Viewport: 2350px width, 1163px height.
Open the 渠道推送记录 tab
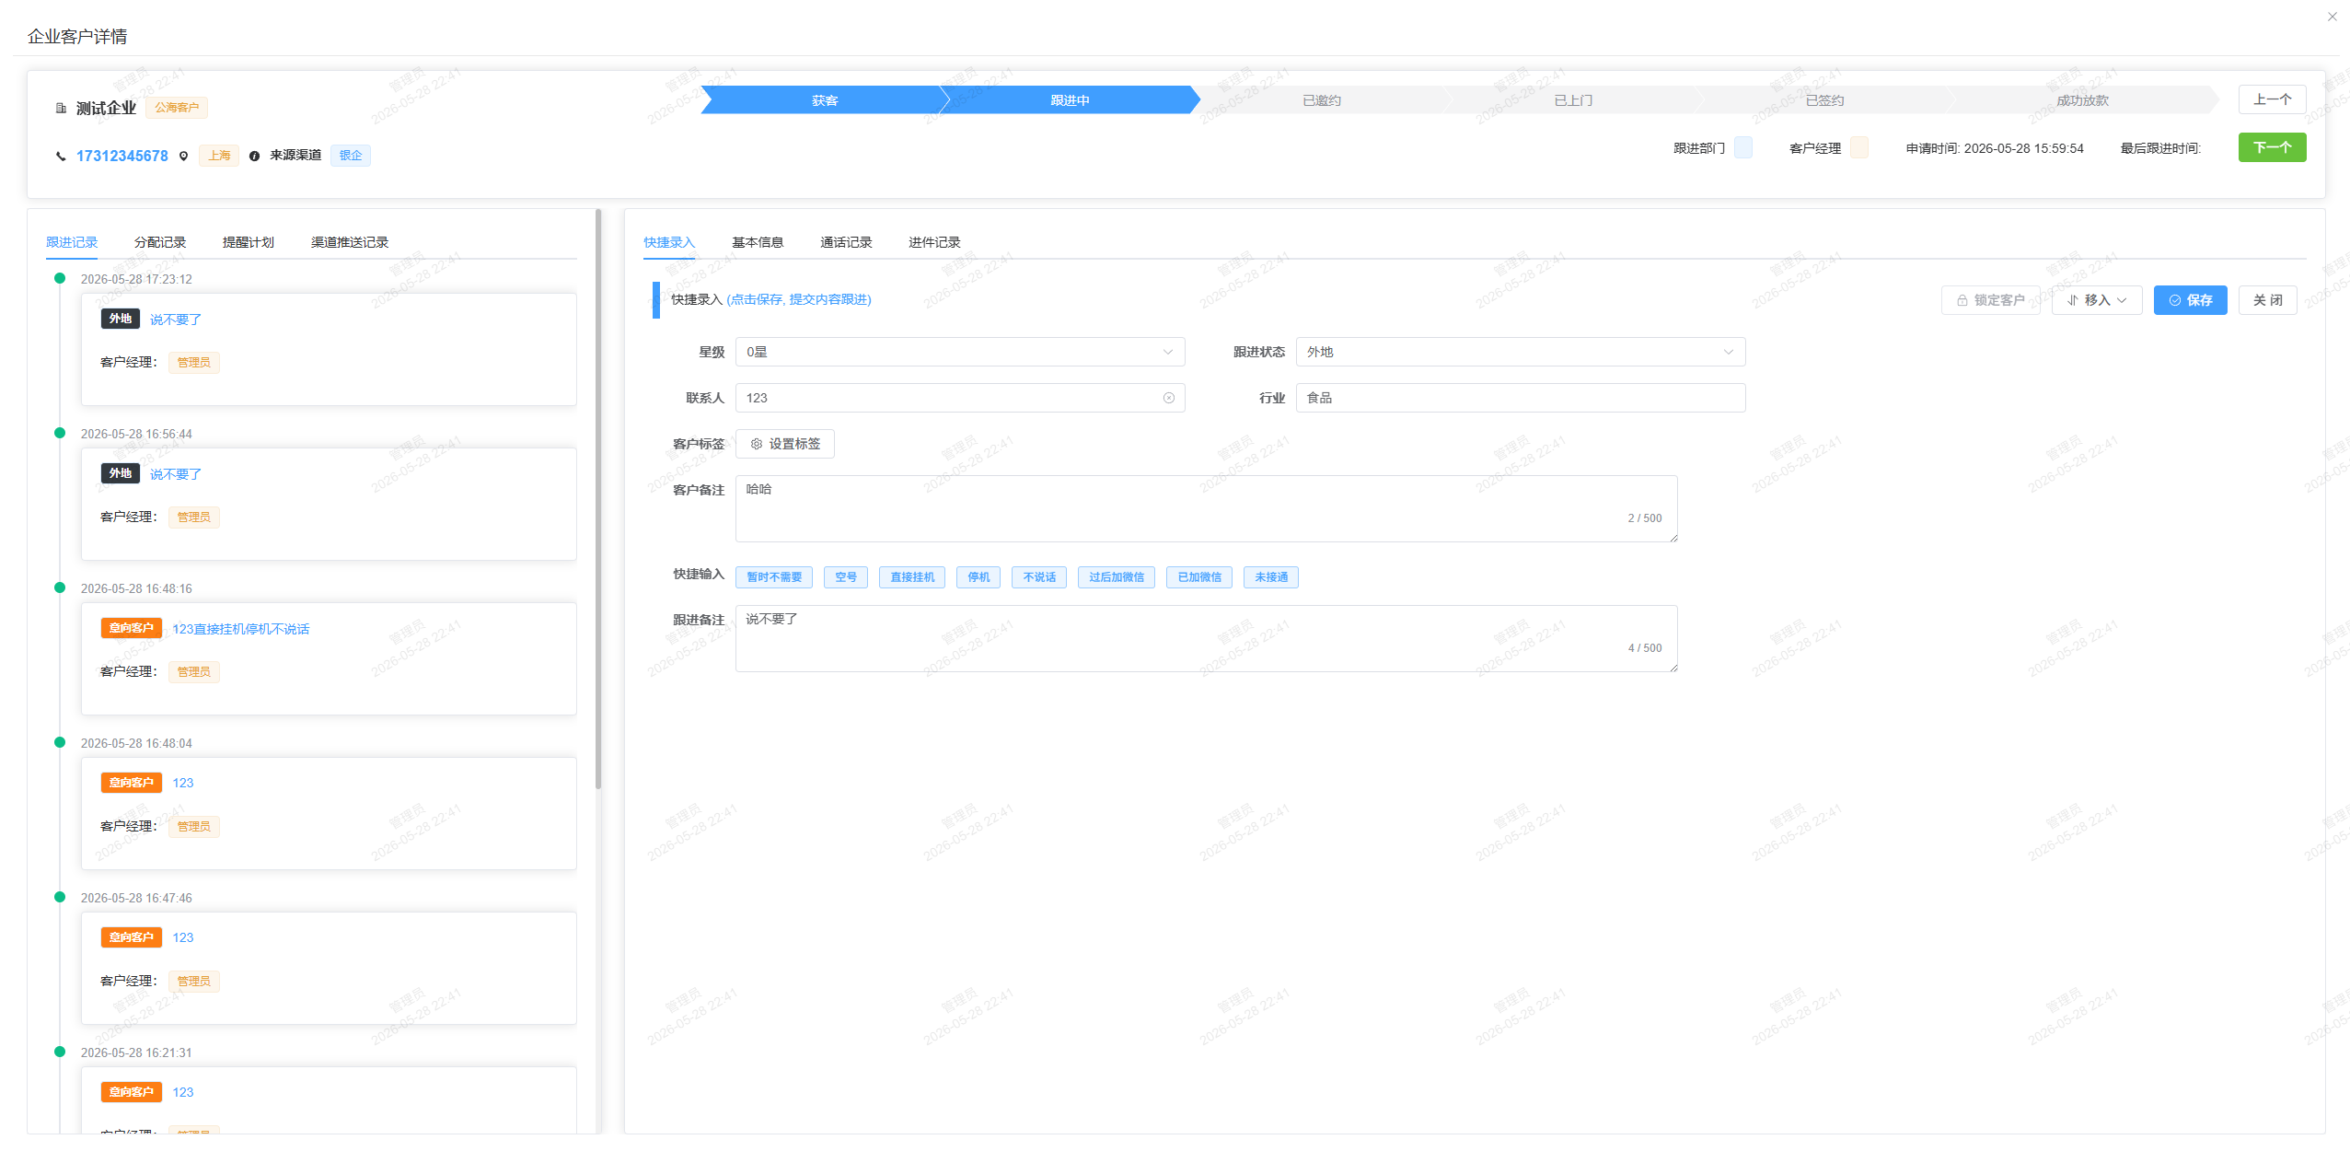tap(350, 242)
